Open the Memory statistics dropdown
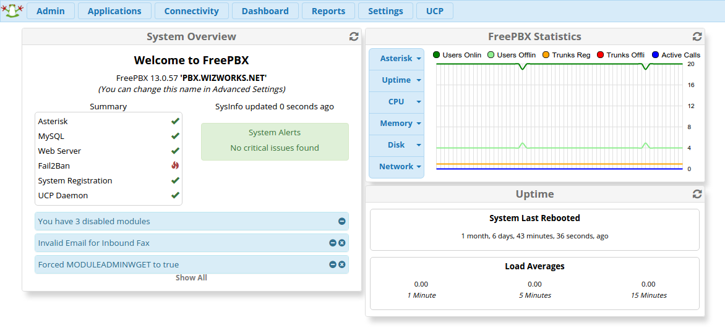 point(397,124)
